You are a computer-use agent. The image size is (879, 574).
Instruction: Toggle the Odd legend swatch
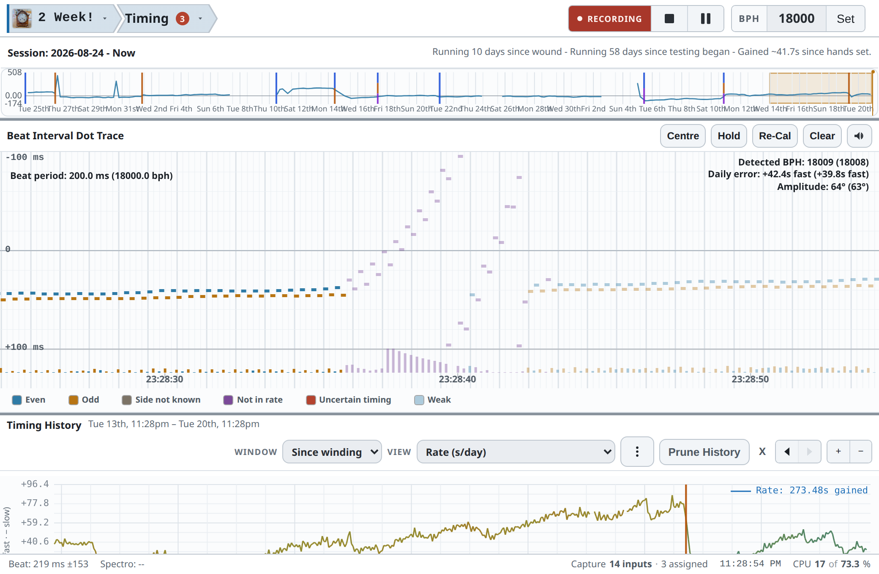(x=74, y=400)
